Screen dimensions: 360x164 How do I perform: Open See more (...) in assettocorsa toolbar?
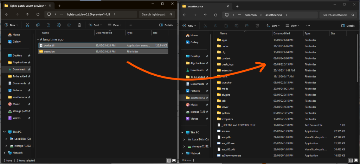pos(309,26)
